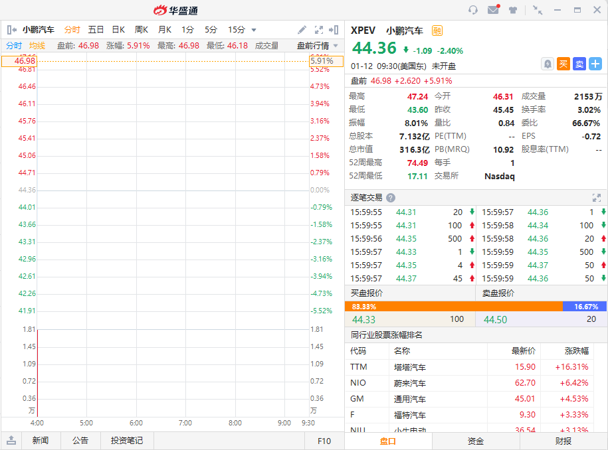Click the orange 买 buy button
Viewport: 608px width, 450px height.
[563, 64]
